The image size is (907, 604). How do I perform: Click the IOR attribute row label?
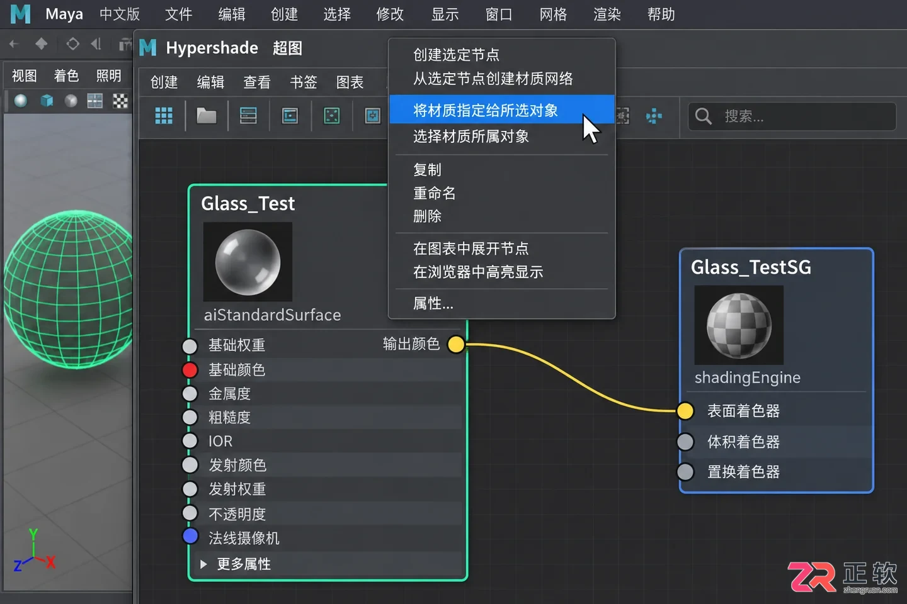tap(220, 442)
